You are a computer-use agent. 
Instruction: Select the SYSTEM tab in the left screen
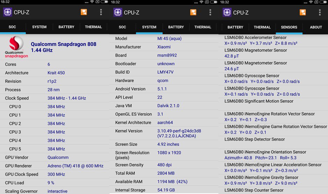tap(39, 27)
